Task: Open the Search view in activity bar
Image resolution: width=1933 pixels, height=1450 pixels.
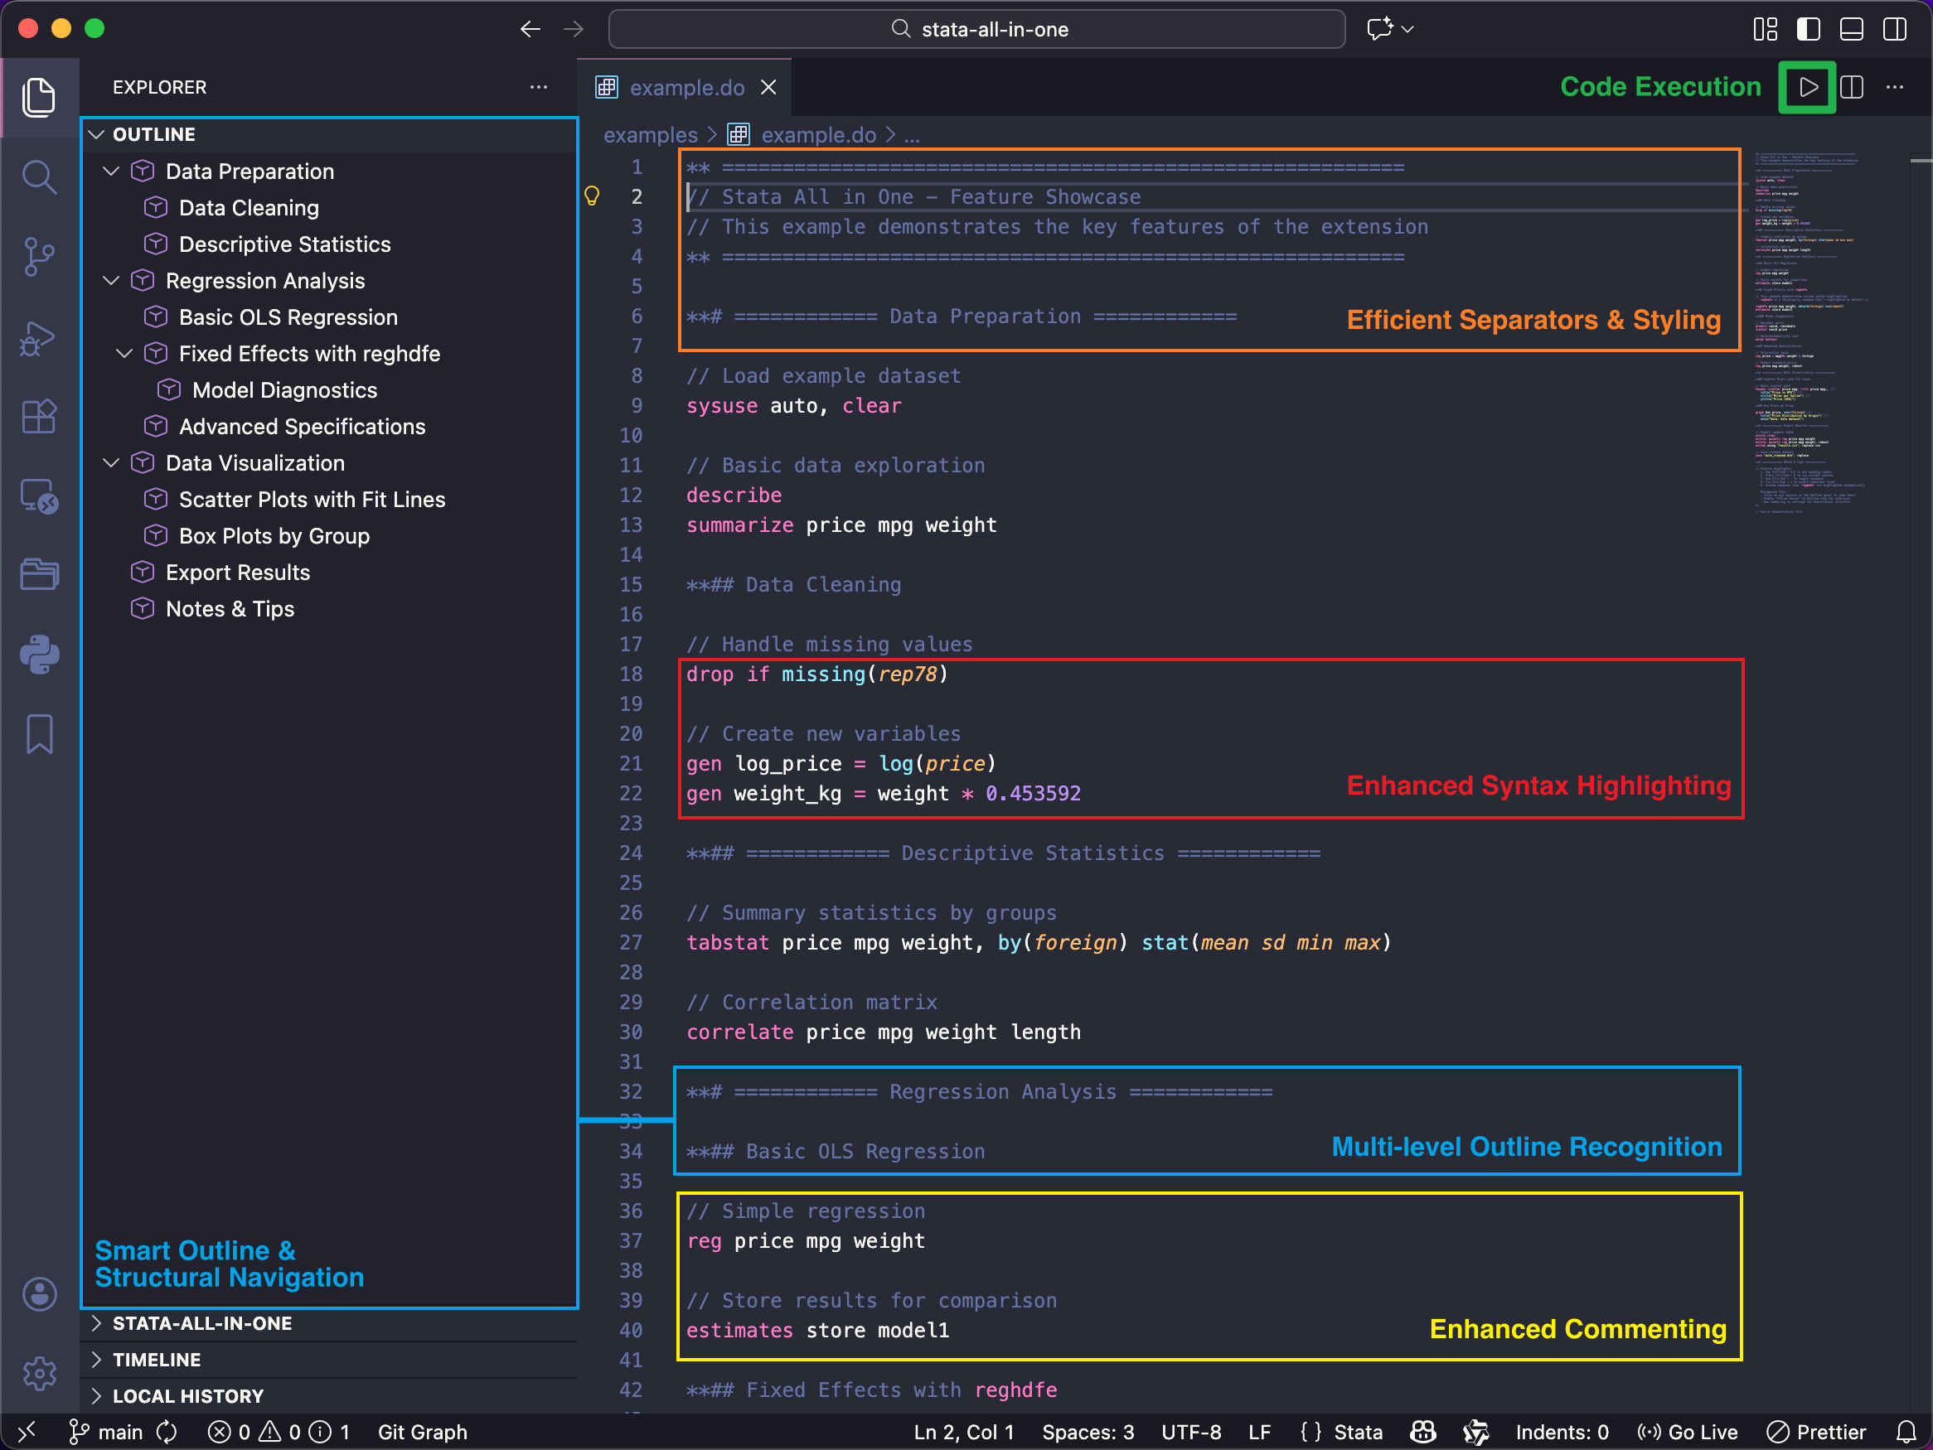Action: click(x=39, y=177)
